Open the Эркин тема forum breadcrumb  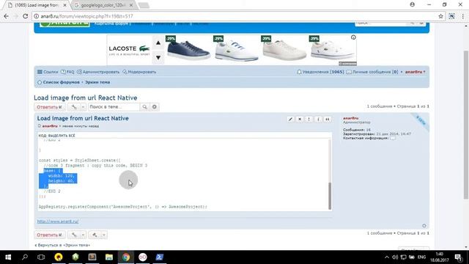[97, 82]
